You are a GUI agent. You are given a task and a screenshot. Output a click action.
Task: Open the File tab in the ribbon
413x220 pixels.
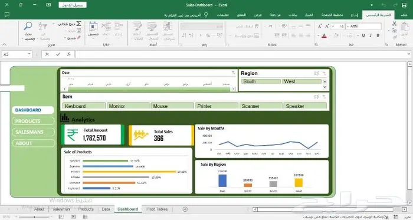pyautogui.click(x=404, y=15)
